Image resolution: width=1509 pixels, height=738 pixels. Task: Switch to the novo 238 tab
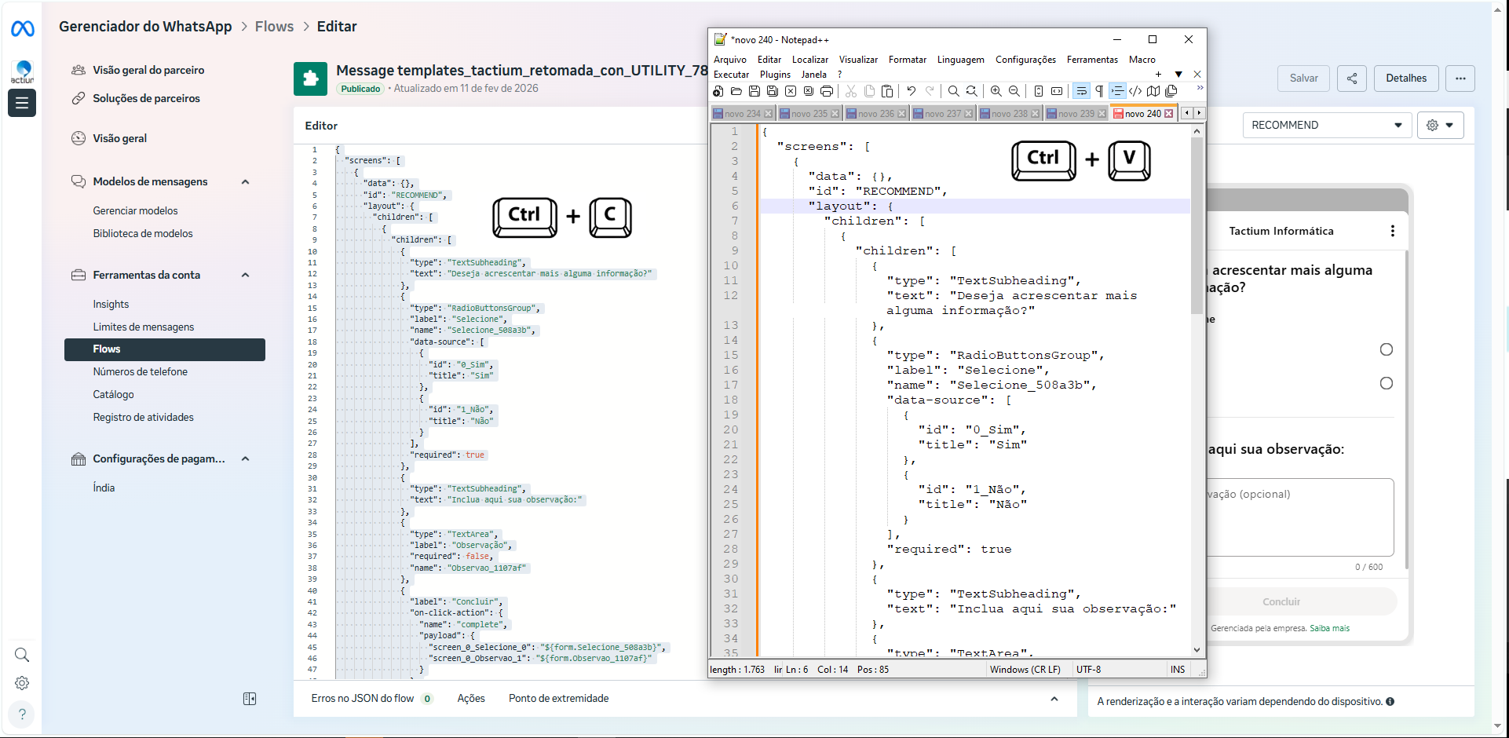point(1009,114)
